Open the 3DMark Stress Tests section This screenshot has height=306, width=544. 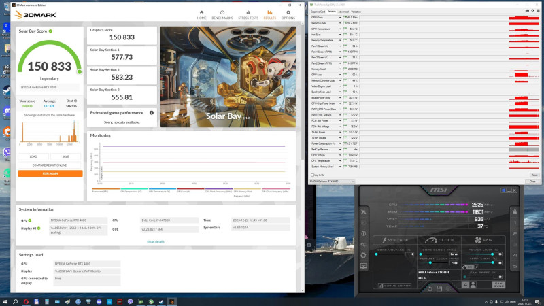(248, 14)
